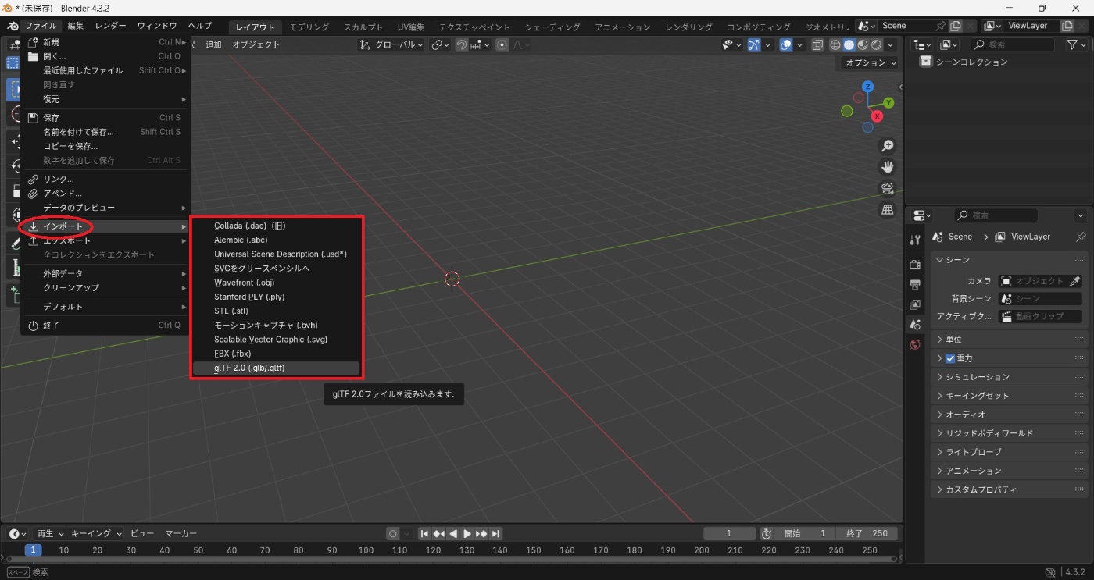Toggle proportional editing icon
The width and height of the screenshot is (1094, 580).
[502, 45]
